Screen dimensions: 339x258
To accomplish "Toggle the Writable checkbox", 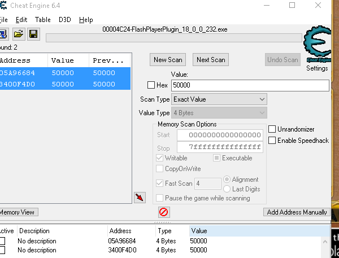I will coord(159,158).
